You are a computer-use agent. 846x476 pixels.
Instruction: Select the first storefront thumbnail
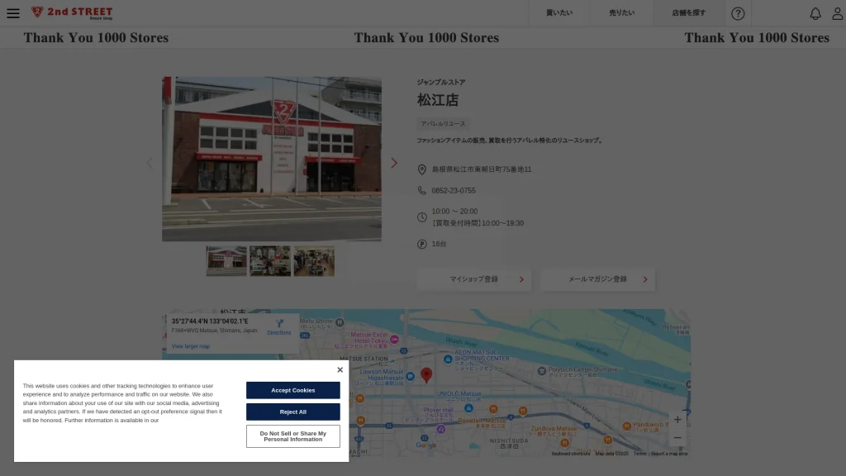point(226,261)
